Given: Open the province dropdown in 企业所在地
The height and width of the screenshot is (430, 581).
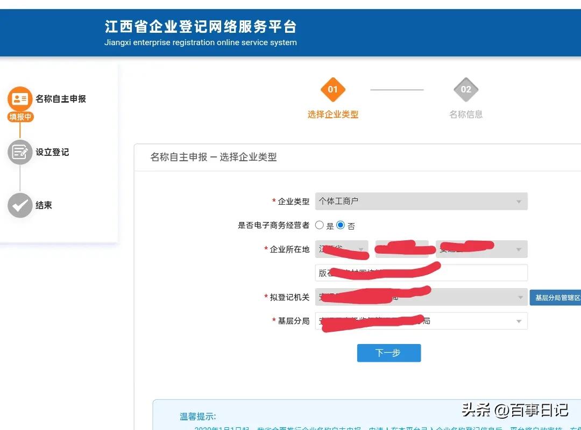Looking at the screenshot, I should pyautogui.click(x=342, y=249).
